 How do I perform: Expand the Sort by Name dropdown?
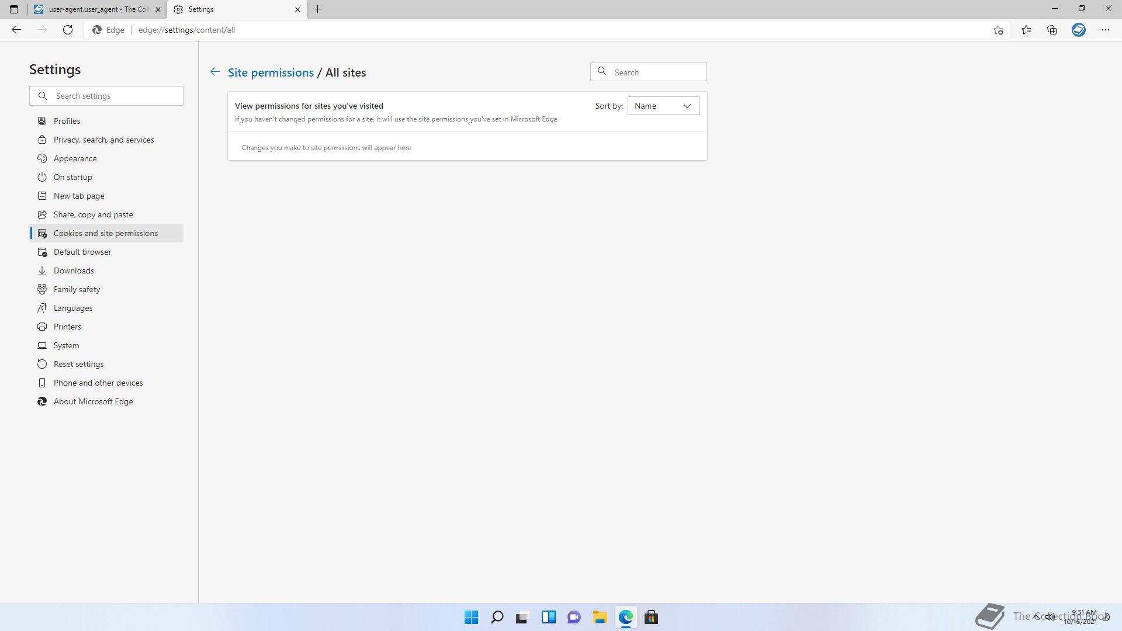[663, 106]
